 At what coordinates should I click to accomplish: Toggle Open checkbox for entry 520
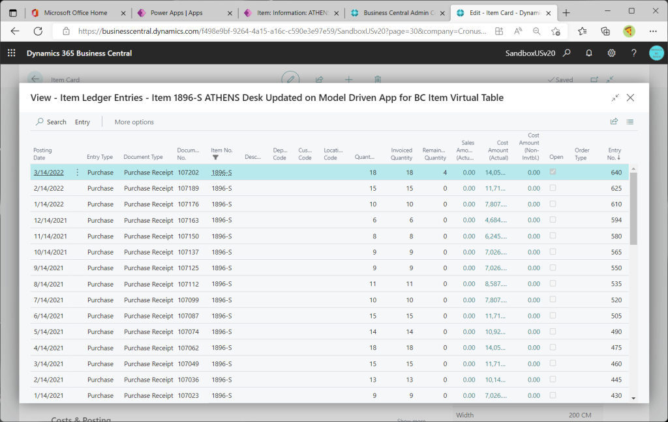click(x=553, y=300)
